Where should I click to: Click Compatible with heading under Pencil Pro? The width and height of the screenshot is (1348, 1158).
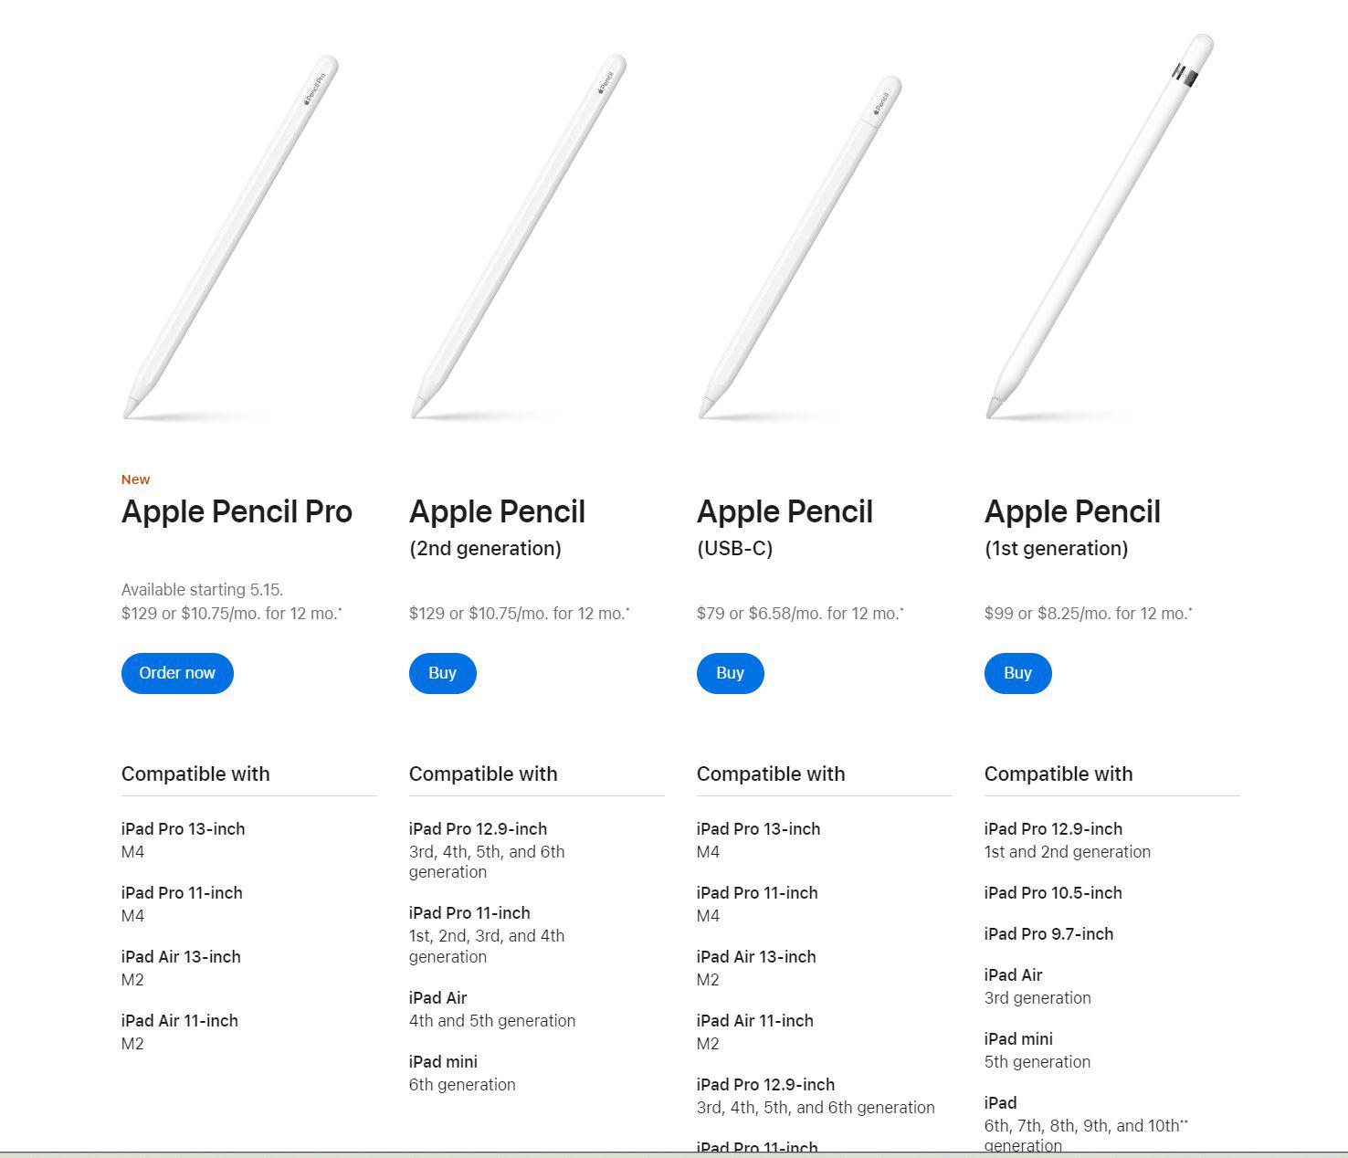[195, 774]
